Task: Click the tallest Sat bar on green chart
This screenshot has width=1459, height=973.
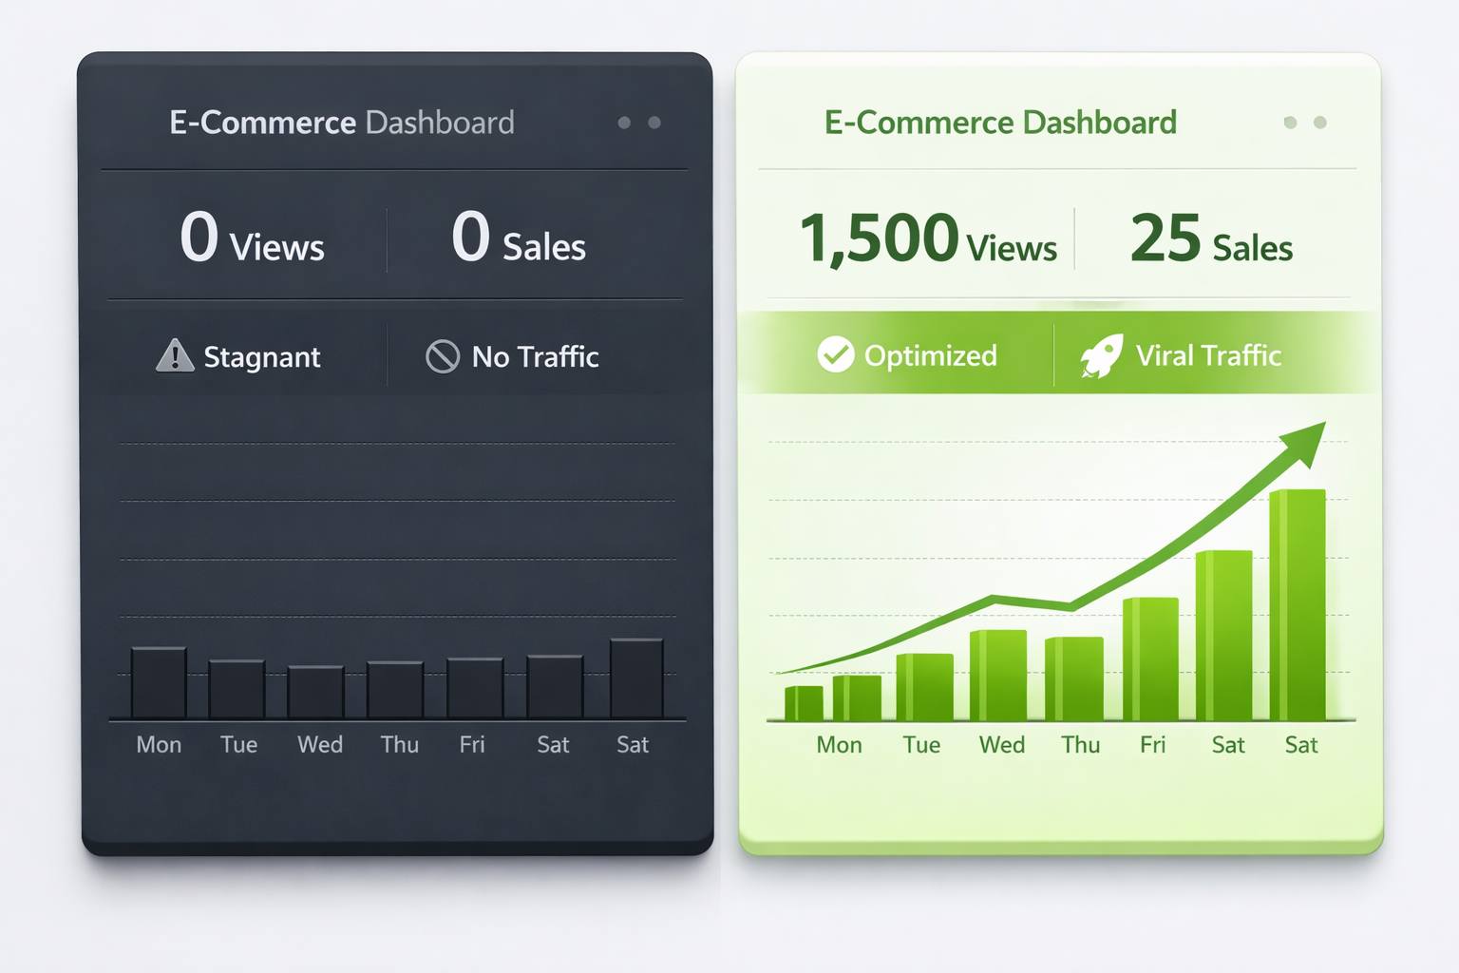Action: point(1299,599)
